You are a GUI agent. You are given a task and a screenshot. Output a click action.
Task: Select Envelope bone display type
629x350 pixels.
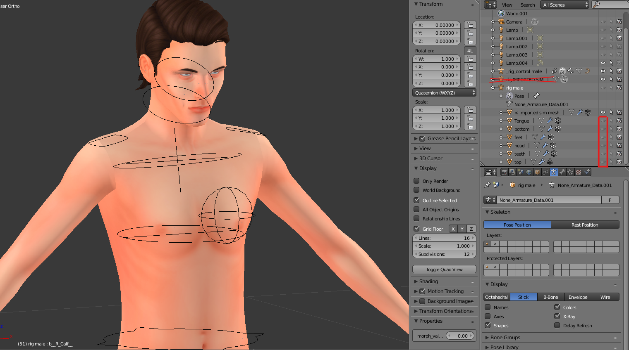[x=578, y=297]
